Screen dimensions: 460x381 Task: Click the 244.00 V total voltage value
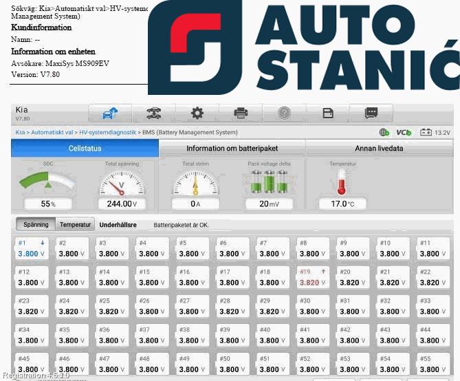pos(122,204)
